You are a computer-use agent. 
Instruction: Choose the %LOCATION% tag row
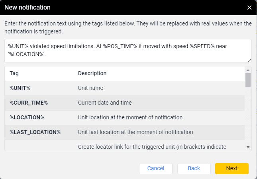pyautogui.click(x=27, y=117)
